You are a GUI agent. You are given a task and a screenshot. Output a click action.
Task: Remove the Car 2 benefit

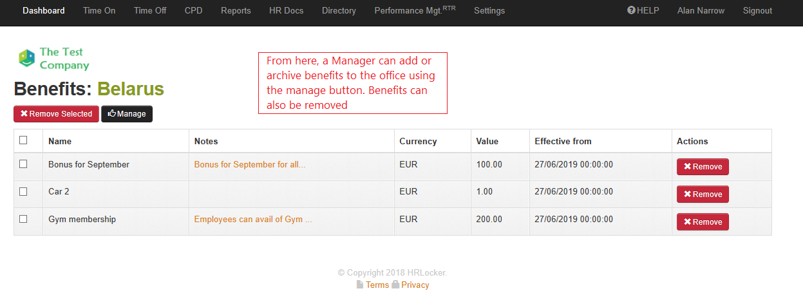pyautogui.click(x=703, y=194)
